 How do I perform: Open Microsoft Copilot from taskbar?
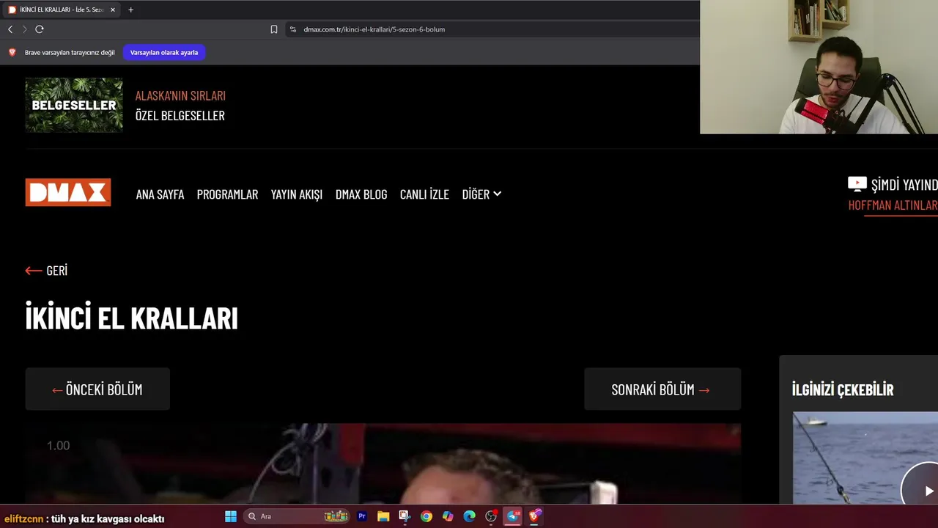tap(448, 516)
